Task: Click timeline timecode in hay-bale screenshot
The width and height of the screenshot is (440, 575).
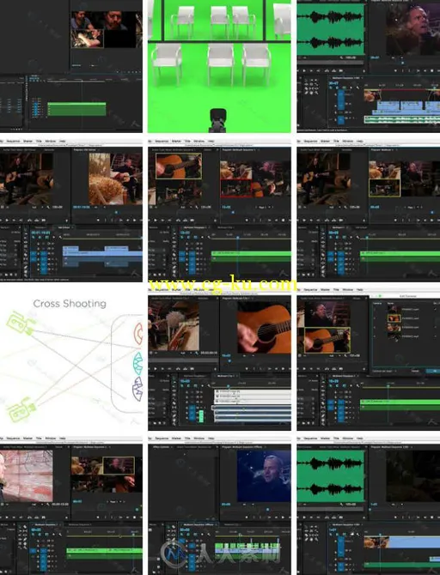Action: (x=40, y=233)
